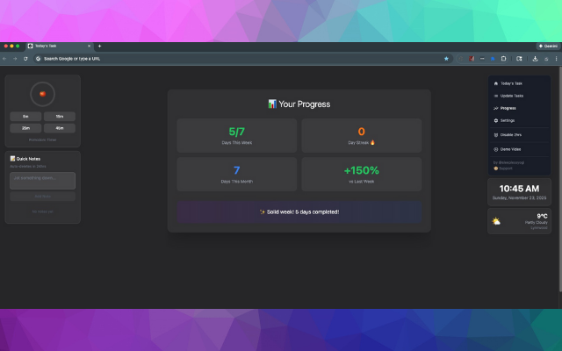Click the Support link
This screenshot has height=351, width=562.
503,168
